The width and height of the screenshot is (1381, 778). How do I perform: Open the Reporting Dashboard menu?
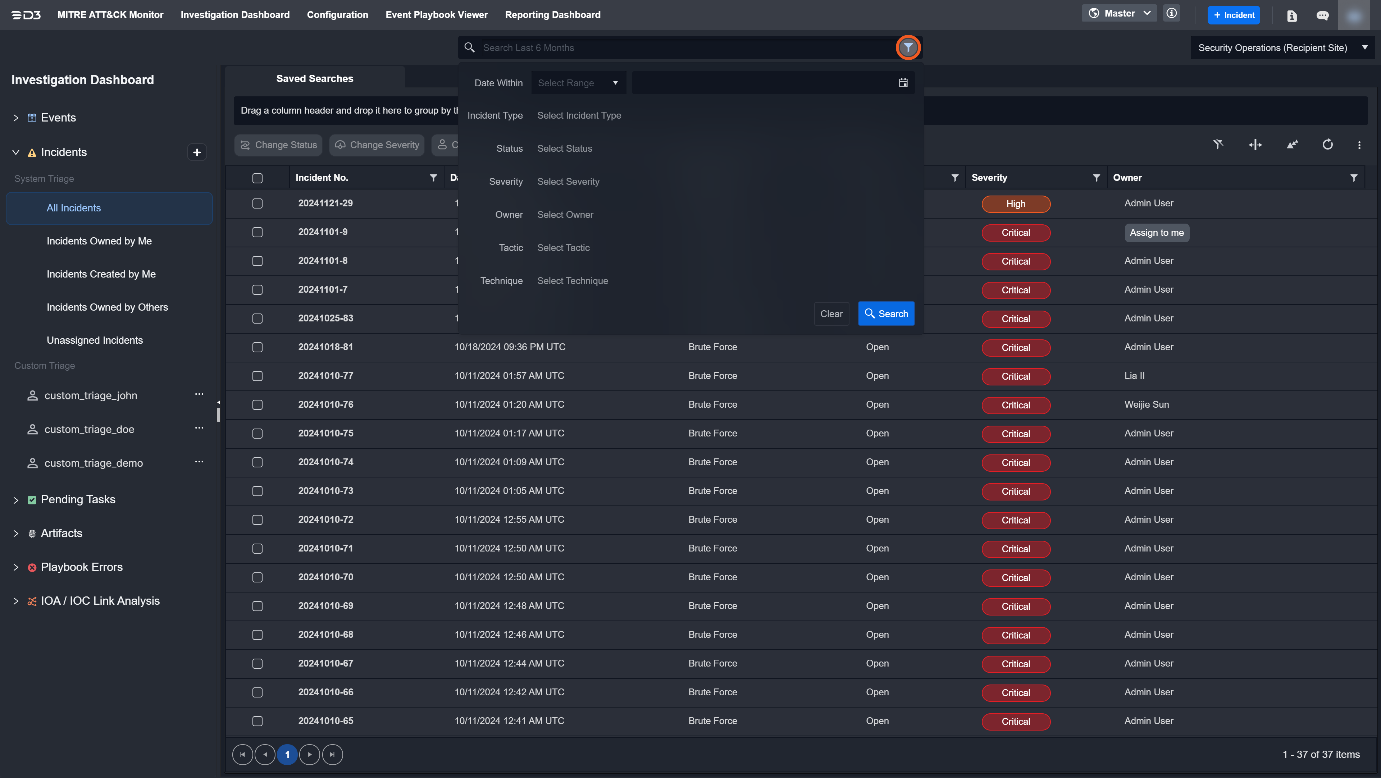552,14
